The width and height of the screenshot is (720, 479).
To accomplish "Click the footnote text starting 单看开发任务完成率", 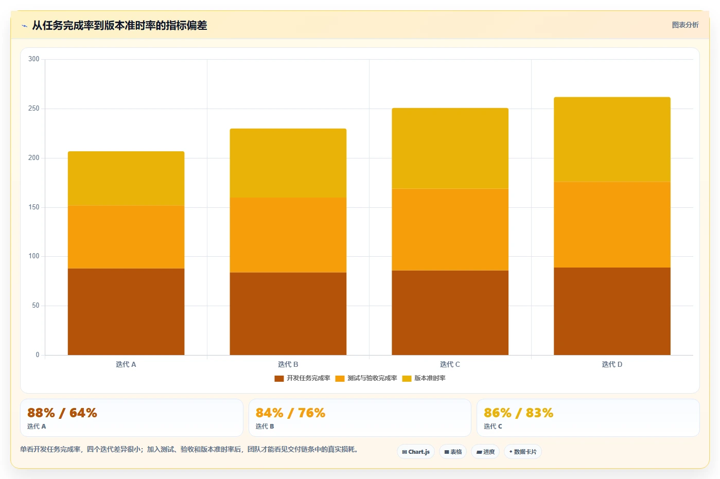I will 189,449.
